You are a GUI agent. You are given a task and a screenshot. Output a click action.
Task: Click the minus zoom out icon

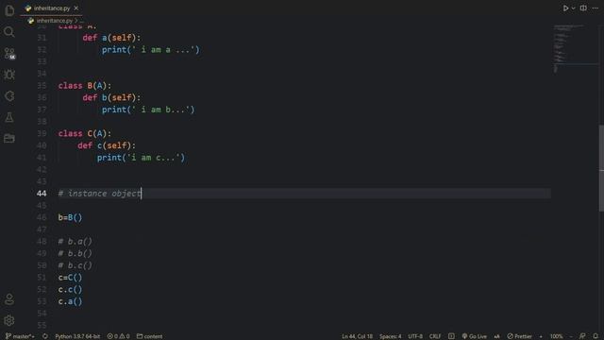[571, 336]
